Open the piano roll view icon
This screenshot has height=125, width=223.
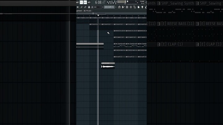[123, 7]
